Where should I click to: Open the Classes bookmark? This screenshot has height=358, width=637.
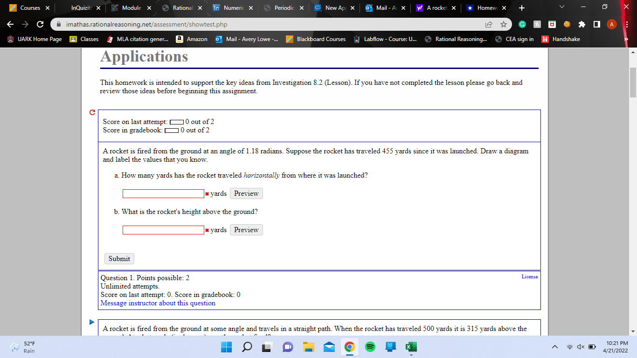pos(84,39)
